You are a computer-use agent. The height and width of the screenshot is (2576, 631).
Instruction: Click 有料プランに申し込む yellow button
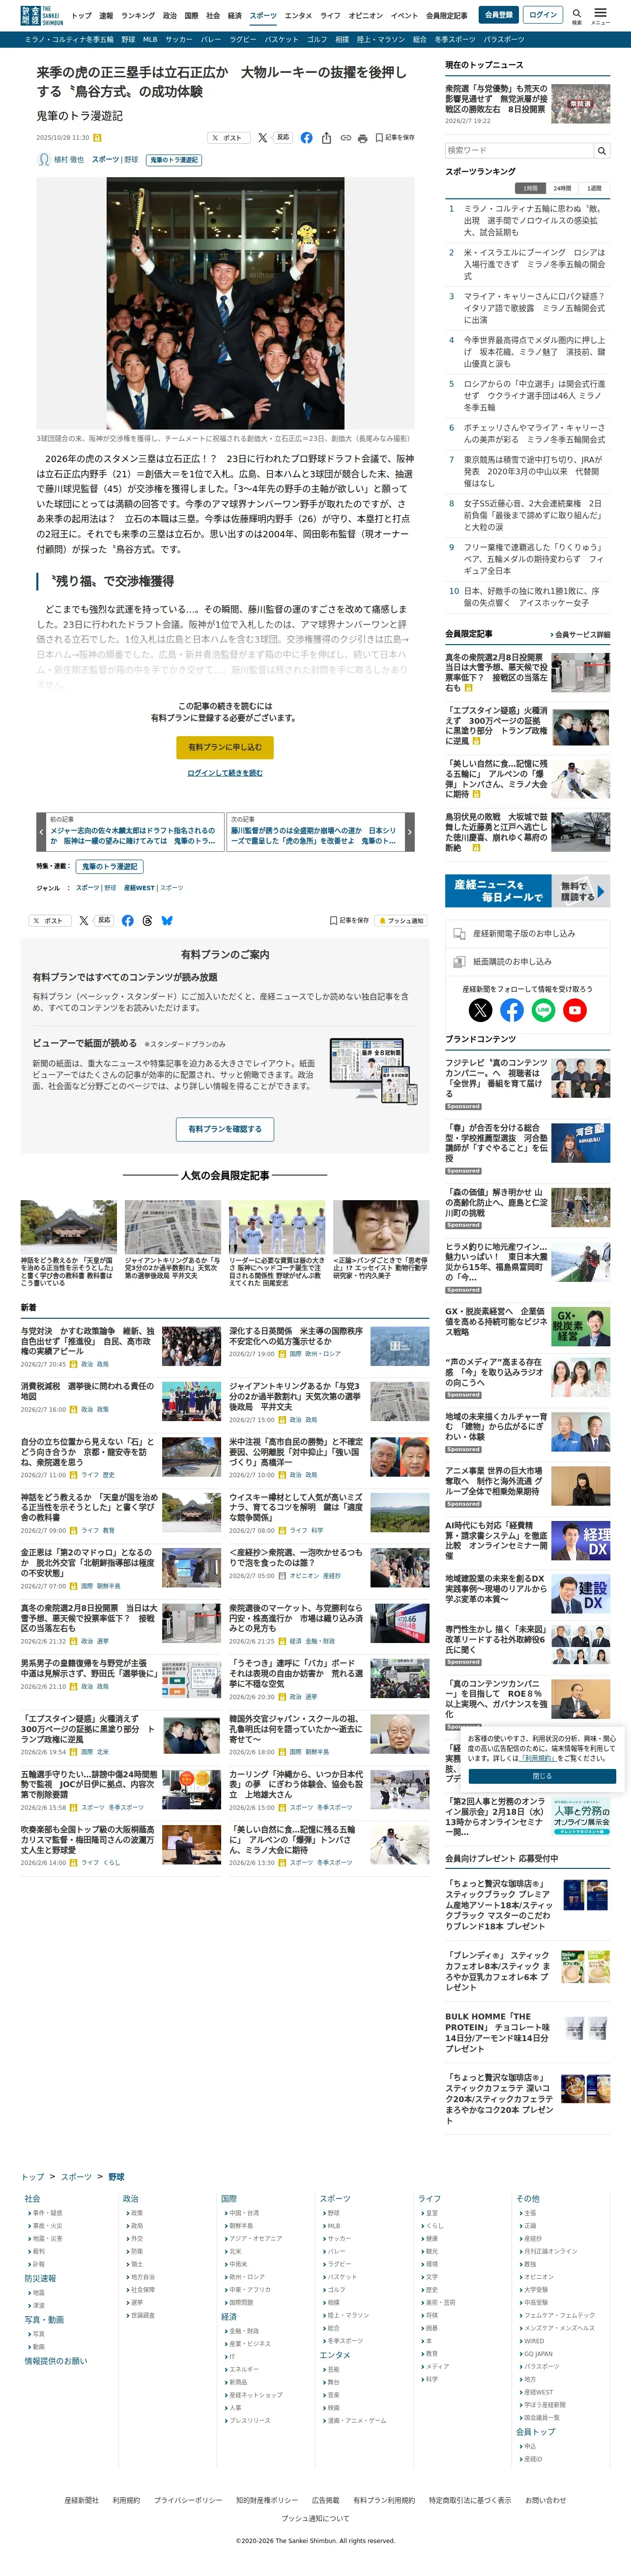225,747
